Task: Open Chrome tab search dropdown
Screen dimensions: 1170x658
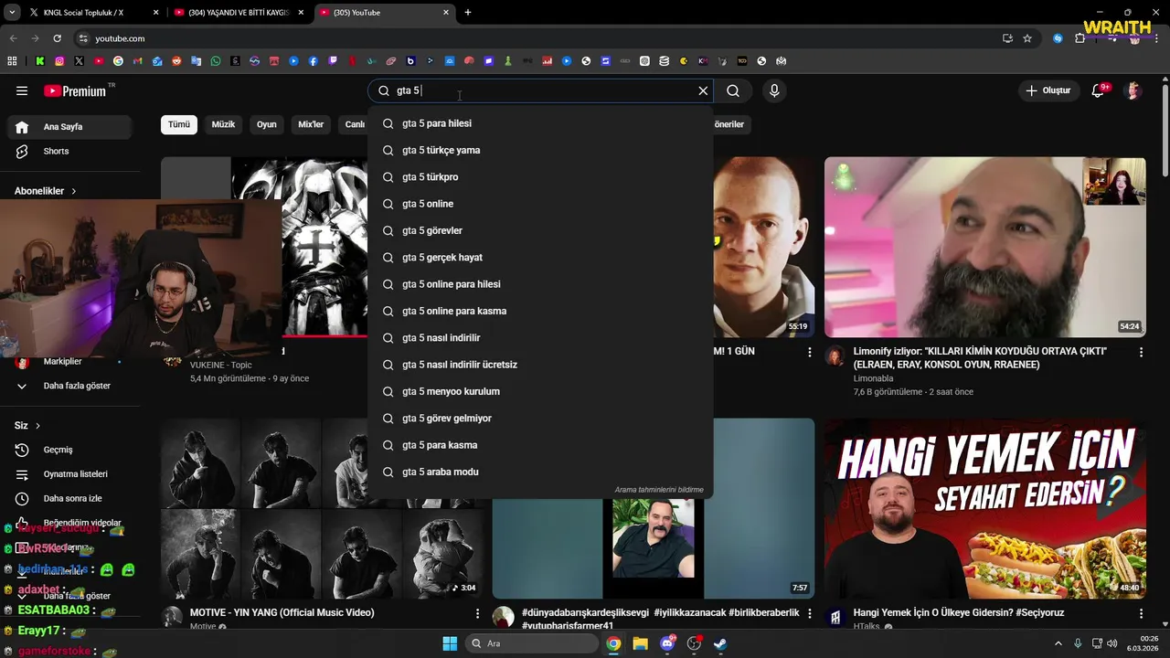Action: 12,13
